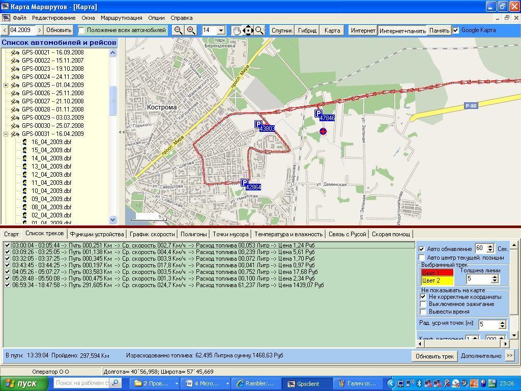Toggle Авто центр текущей позиции checkbox
The image size is (521, 391).
coord(422,258)
